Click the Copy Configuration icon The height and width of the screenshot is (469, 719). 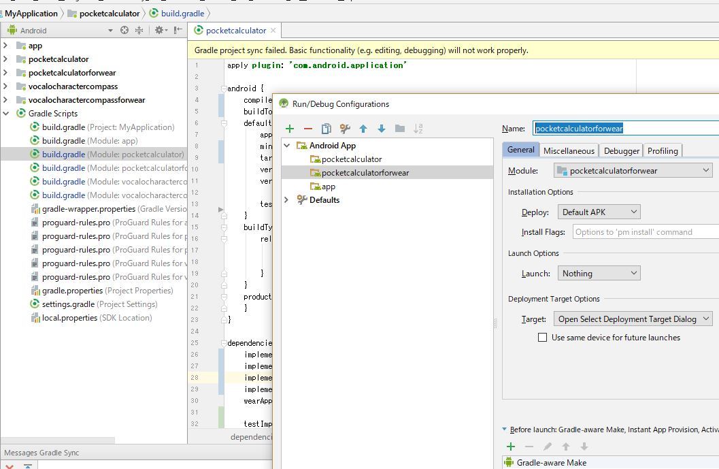[x=327, y=129]
